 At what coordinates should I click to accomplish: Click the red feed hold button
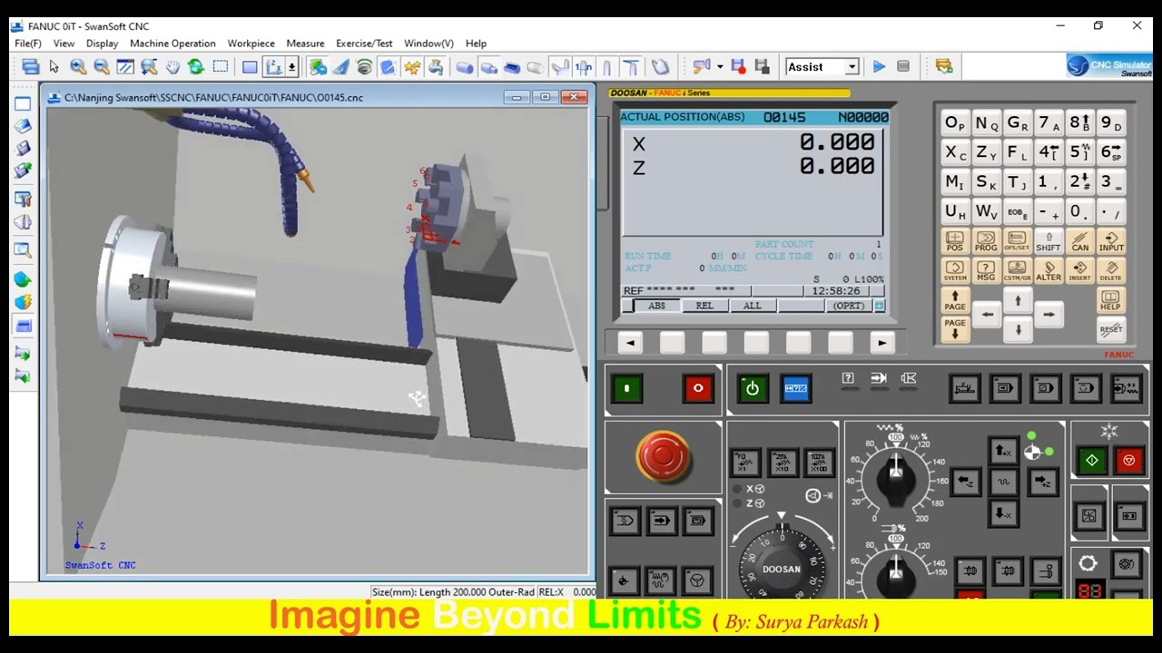pyautogui.click(x=1129, y=461)
